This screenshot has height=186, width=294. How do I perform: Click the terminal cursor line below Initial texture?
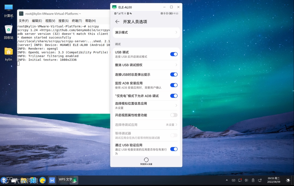point(19,63)
